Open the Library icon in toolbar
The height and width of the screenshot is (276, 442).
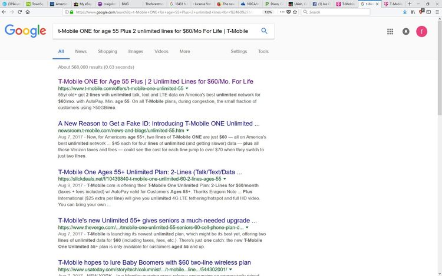coord(413,12)
